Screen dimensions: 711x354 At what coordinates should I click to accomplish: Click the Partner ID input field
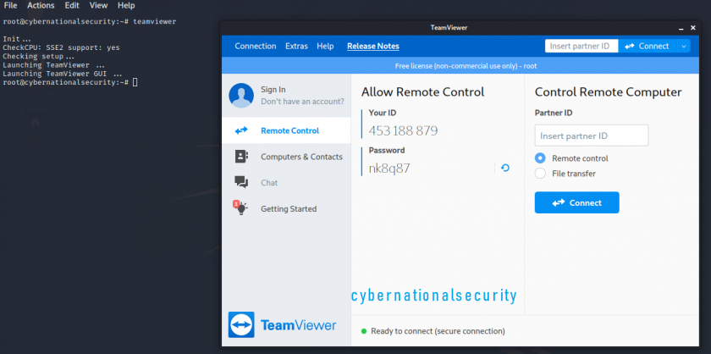click(592, 136)
